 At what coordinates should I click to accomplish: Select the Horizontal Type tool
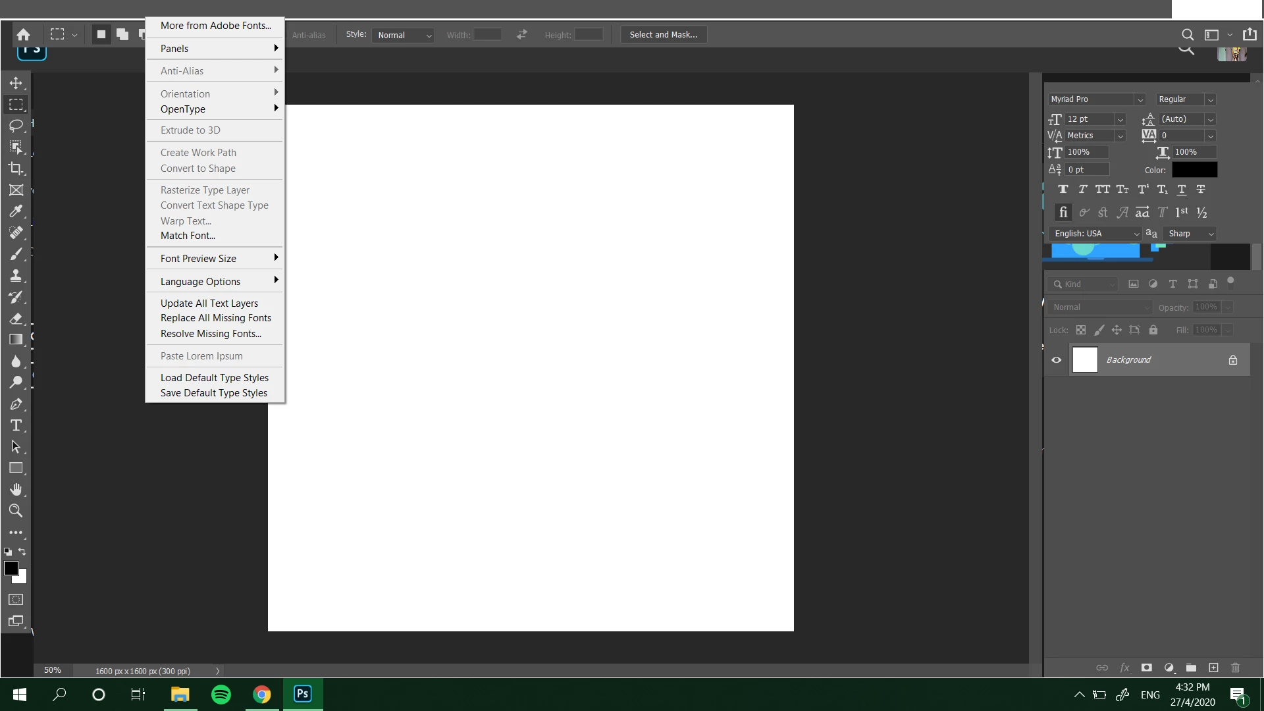[16, 425]
